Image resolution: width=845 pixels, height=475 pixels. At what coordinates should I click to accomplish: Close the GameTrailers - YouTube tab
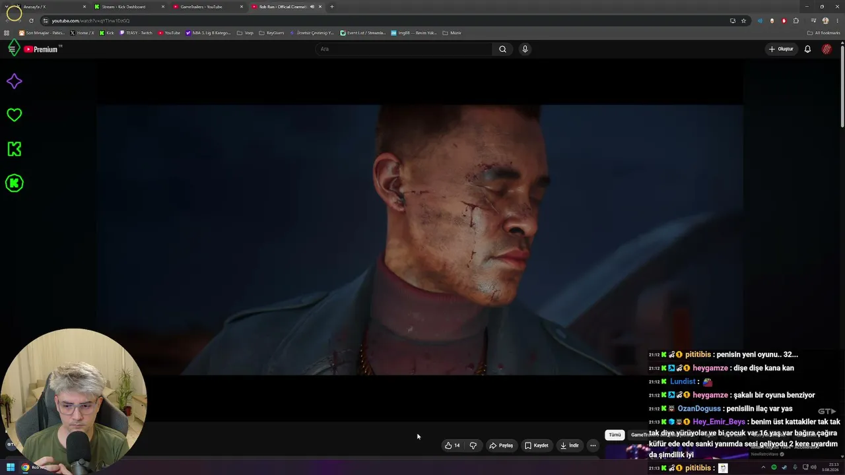[242, 7]
